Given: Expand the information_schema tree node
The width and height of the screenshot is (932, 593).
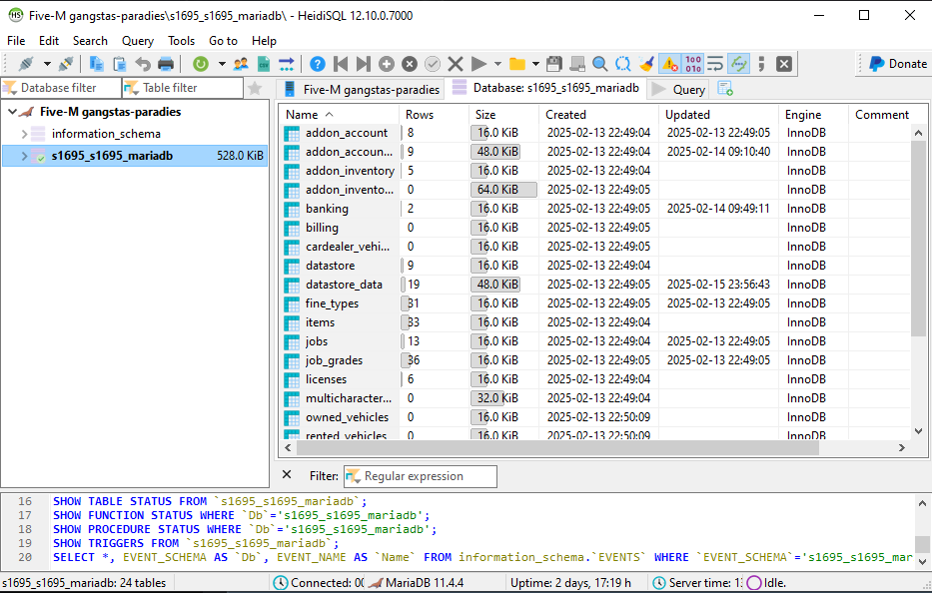Looking at the screenshot, I should click(24, 134).
